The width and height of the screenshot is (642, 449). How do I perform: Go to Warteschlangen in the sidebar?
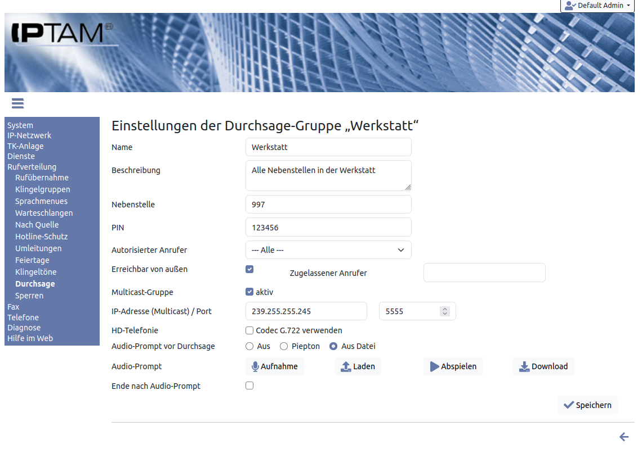[x=44, y=213]
